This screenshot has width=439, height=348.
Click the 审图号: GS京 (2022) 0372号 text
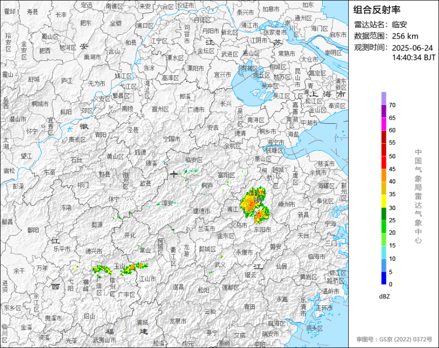(x=394, y=339)
